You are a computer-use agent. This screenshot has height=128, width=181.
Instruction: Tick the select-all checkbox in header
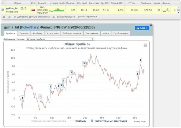3,3
